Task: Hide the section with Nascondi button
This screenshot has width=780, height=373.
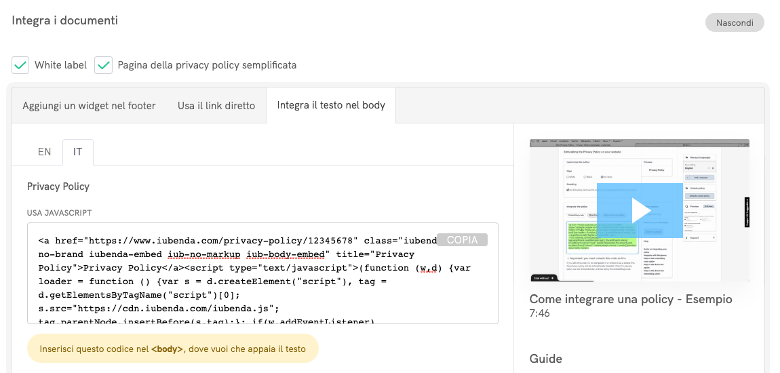Action: 735,22
